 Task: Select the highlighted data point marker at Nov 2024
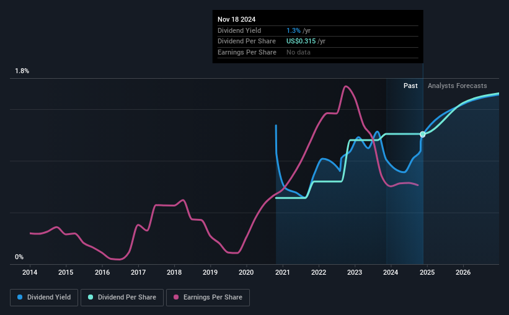[x=423, y=135]
